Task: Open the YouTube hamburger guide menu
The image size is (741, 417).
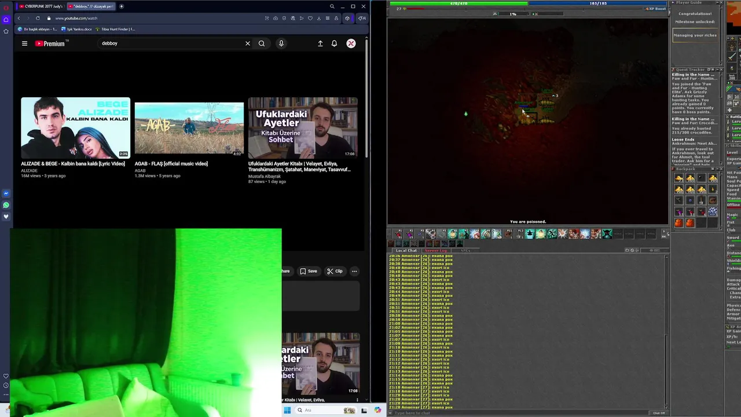Action: point(24,43)
